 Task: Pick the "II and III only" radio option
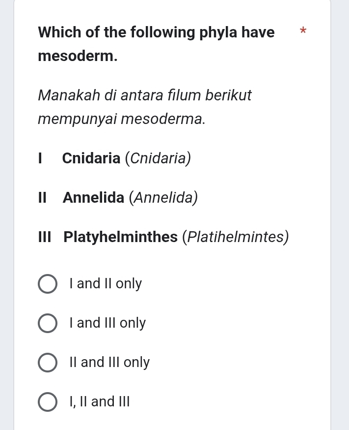click(x=47, y=363)
